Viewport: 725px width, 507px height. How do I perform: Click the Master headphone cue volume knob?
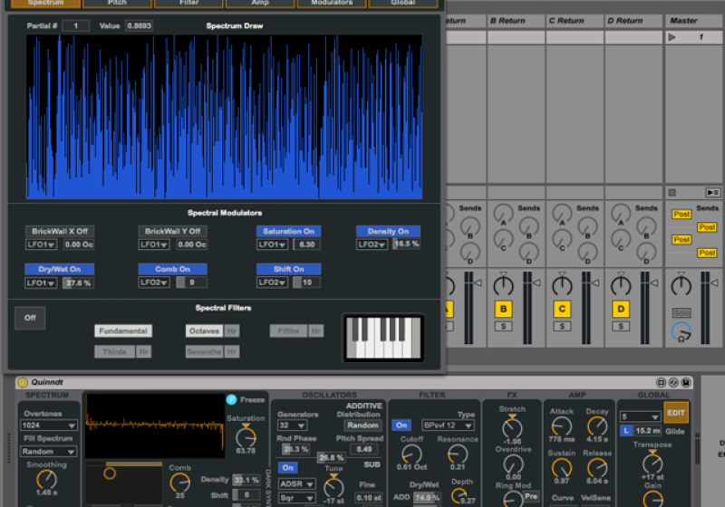point(680,332)
